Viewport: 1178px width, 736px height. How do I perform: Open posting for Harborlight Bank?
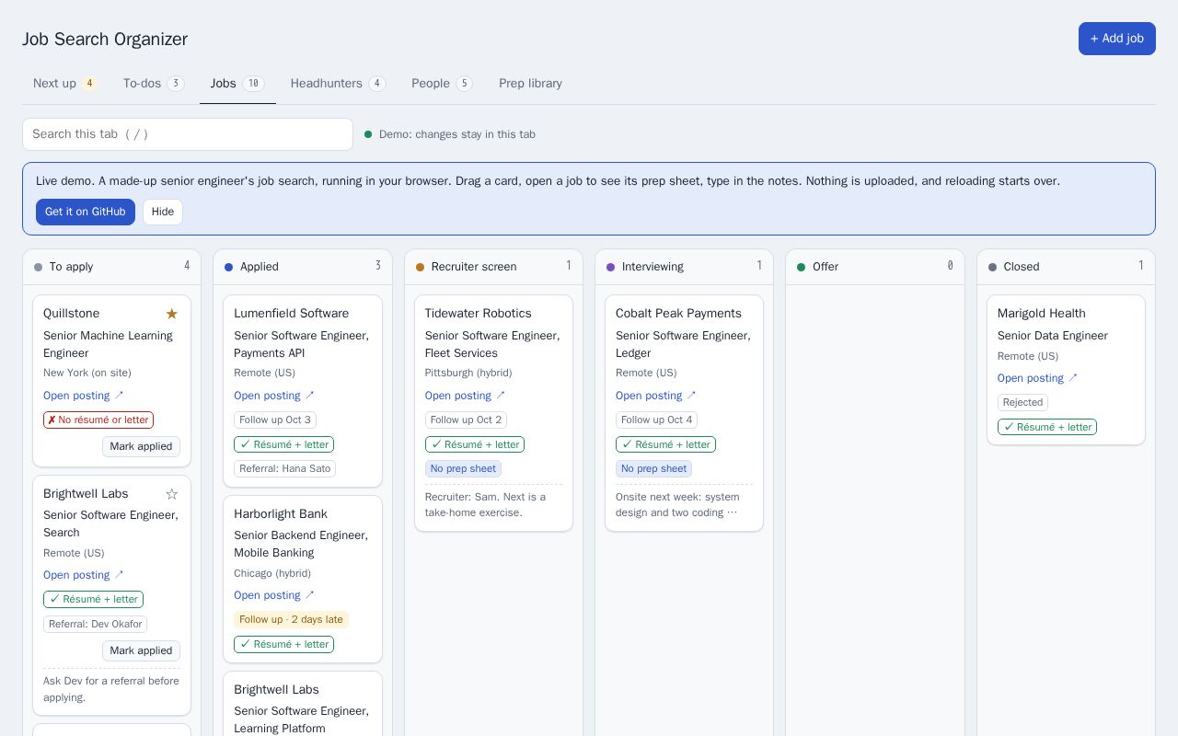click(x=274, y=595)
